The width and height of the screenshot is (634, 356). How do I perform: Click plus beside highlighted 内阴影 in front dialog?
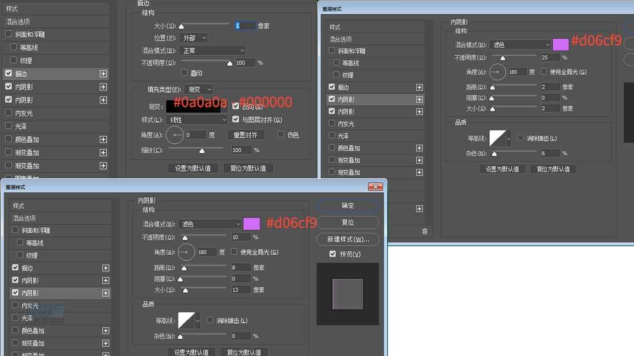pos(105,293)
